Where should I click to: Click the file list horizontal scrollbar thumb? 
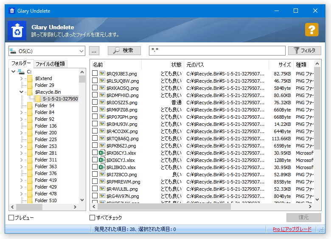pos(164,207)
